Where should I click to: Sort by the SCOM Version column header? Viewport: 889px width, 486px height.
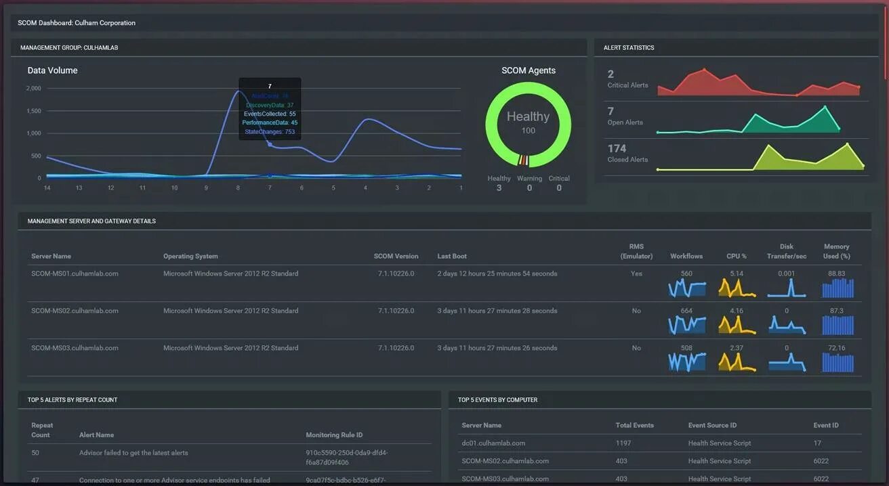(396, 257)
